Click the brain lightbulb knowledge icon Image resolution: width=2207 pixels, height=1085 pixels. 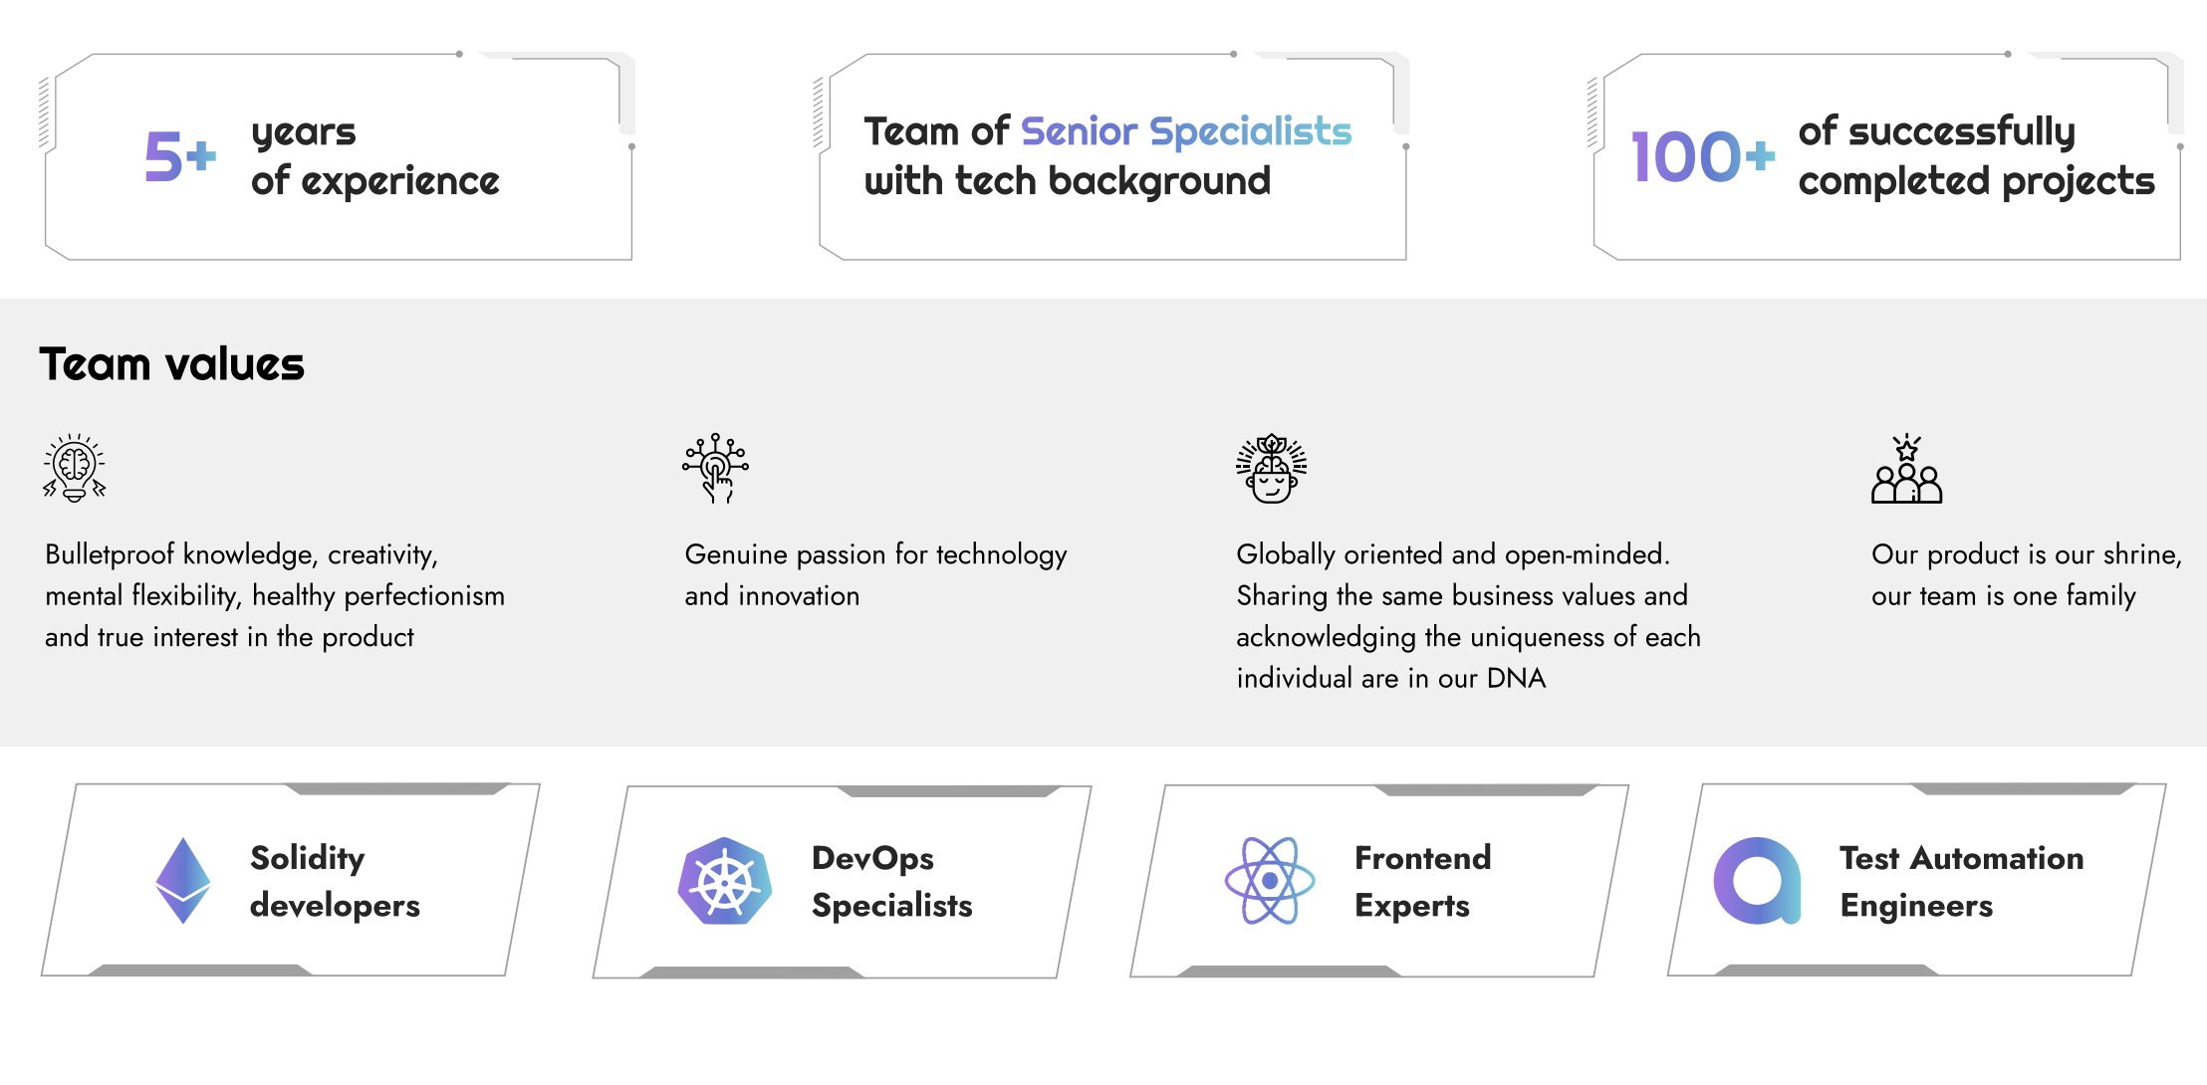[x=75, y=468]
